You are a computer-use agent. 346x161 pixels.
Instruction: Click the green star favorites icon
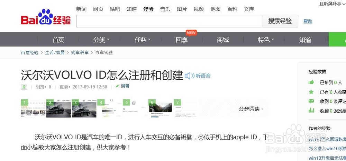[311, 92]
